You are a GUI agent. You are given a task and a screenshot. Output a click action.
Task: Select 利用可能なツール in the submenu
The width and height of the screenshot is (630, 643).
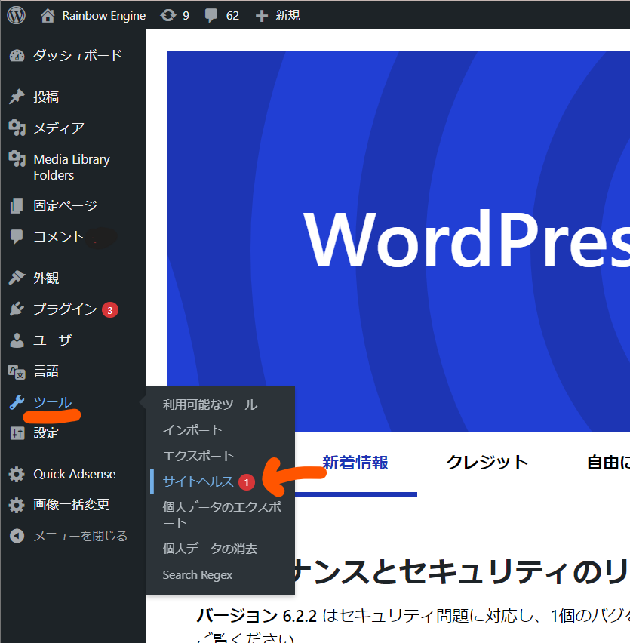point(210,405)
